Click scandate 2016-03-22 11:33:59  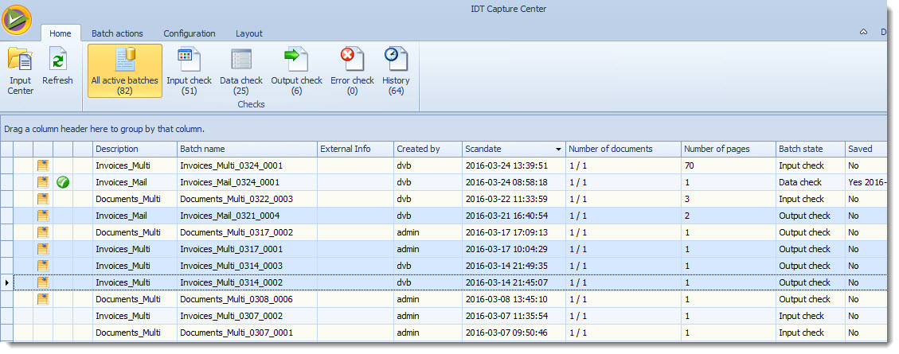506,199
